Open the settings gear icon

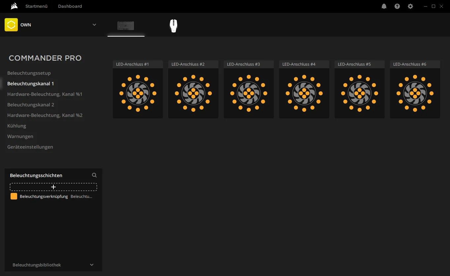tap(410, 6)
